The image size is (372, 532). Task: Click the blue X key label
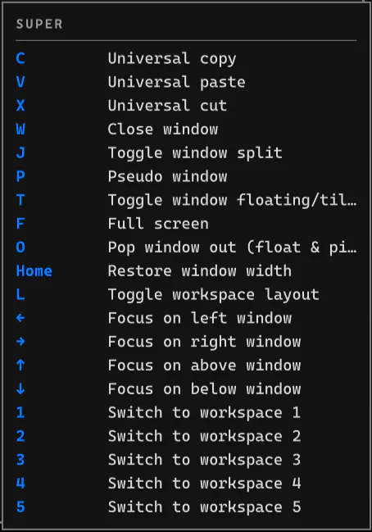20,106
